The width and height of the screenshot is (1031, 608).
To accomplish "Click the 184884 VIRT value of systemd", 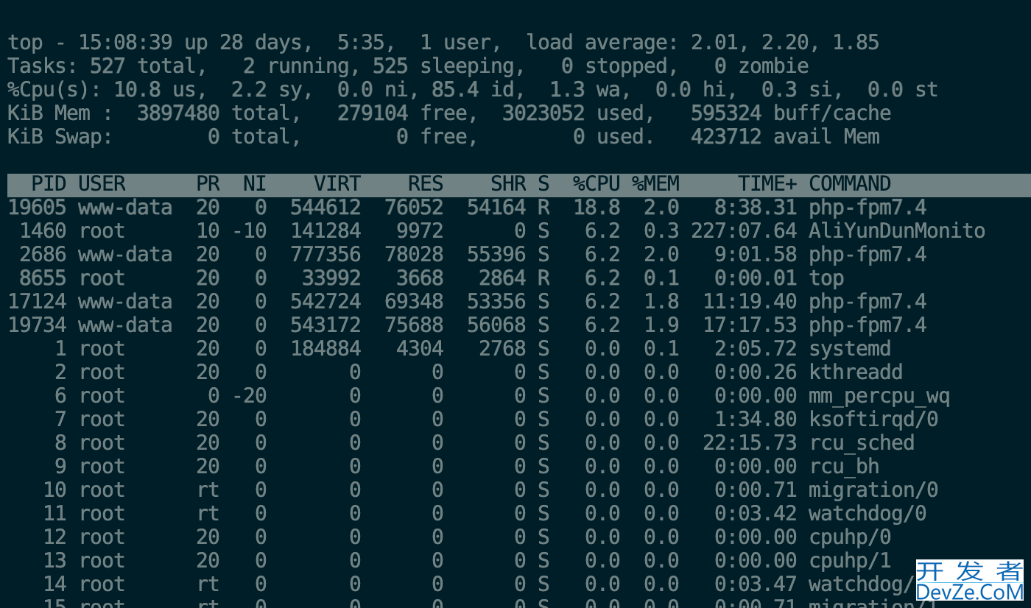I will (x=326, y=349).
